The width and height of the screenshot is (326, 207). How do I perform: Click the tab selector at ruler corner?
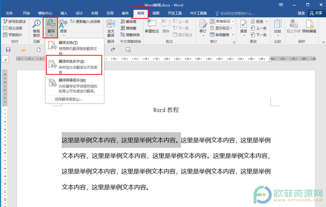tap(5, 59)
